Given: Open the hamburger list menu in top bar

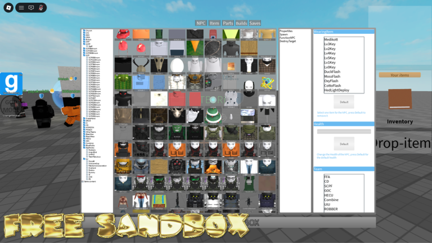Looking at the screenshot, I should (21, 8).
